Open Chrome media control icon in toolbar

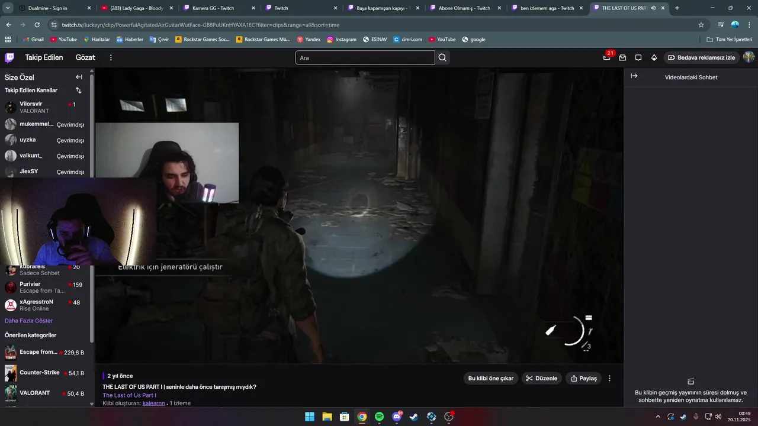[x=721, y=25]
